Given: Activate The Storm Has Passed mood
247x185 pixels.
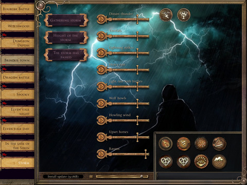Looking at the screenshot, I should tap(66, 55).
